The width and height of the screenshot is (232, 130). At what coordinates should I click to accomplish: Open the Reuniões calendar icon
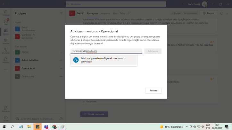[x=6, y=41]
